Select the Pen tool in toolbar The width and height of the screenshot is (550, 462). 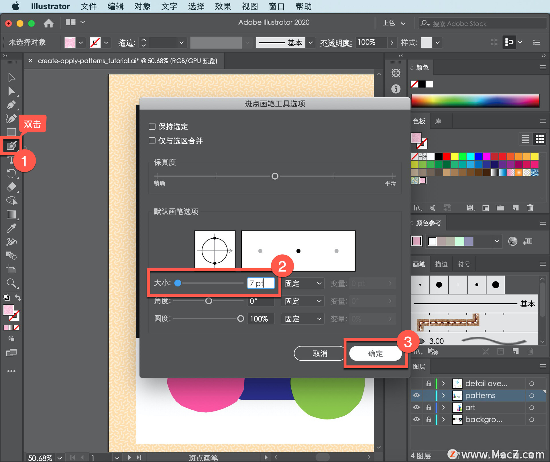11,105
